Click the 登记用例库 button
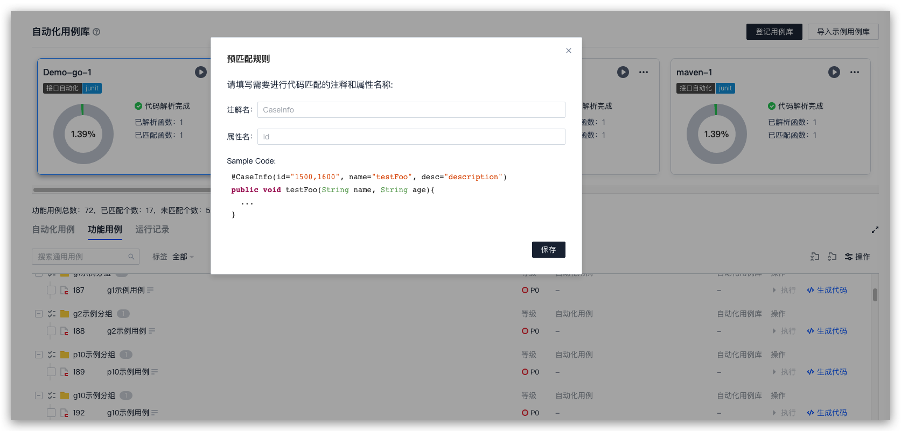 pos(774,32)
